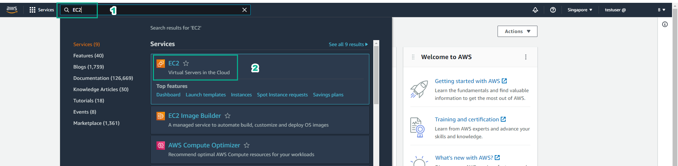Favorite EC2 with the star
678x166 pixels.
tap(186, 63)
